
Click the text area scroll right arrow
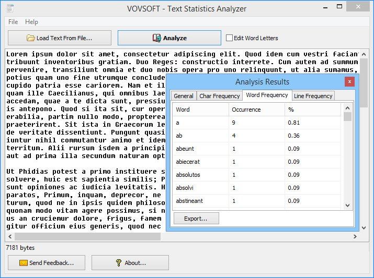[x=355, y=236]
